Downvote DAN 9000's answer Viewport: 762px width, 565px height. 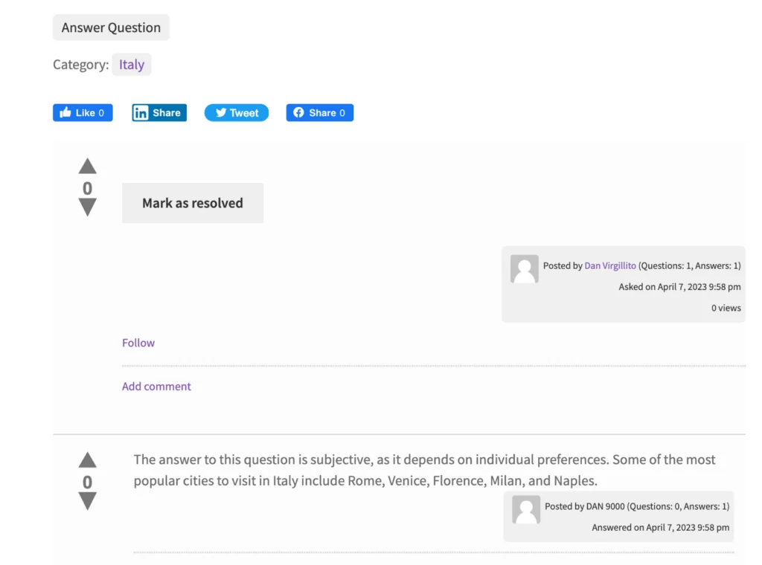click(x=88, y=501)
